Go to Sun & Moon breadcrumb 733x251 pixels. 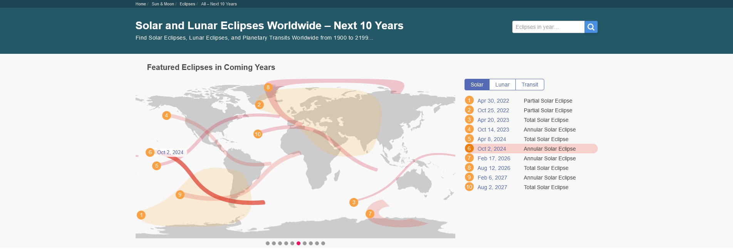point(163,4)
